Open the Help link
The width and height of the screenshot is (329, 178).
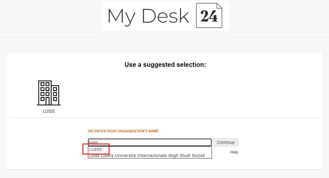pyautogui.click(x=234, y=152)
